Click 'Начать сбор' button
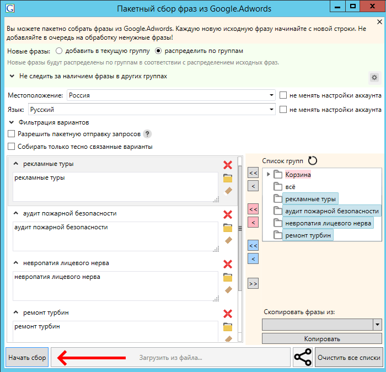The width and height of the screenshot is (386, 372). click(x=27, y=357)
